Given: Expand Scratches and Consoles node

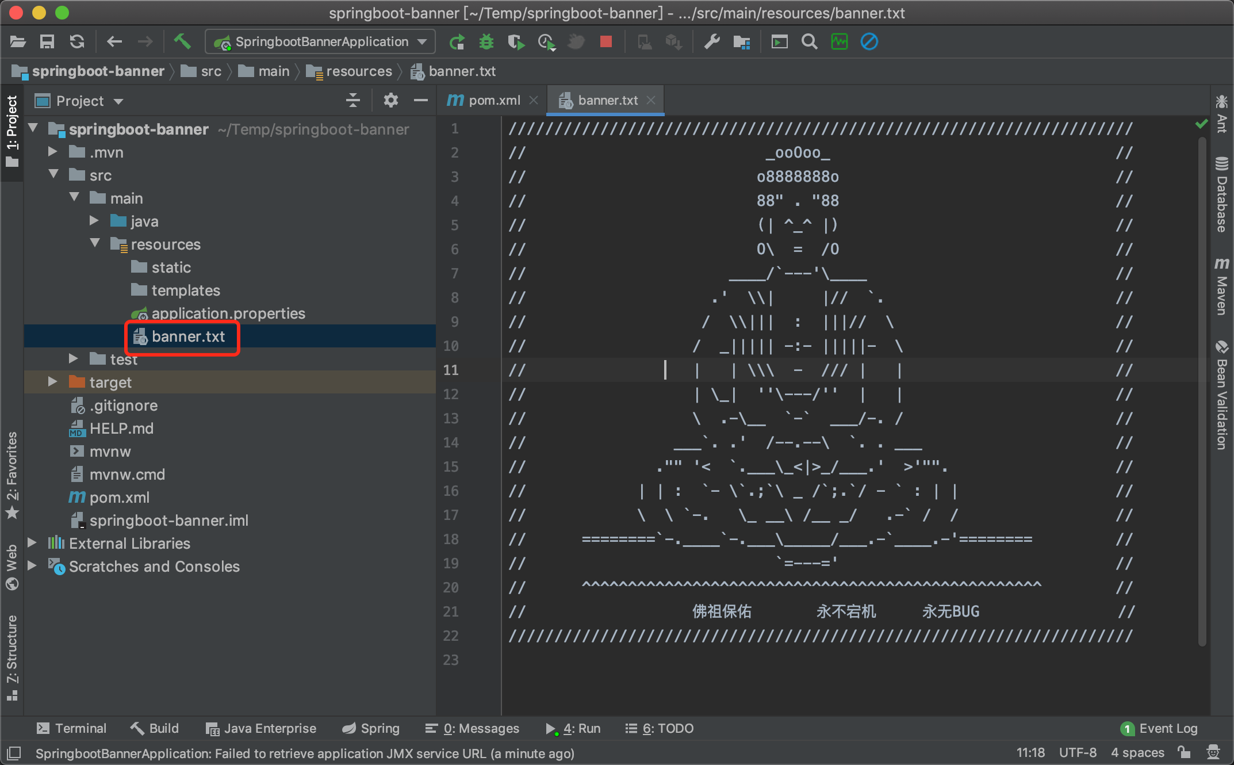Looking at the screenshot, I should tap(32, 565).
